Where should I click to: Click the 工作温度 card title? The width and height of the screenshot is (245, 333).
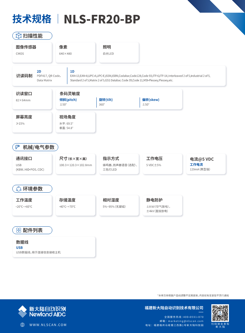[24, 200]
